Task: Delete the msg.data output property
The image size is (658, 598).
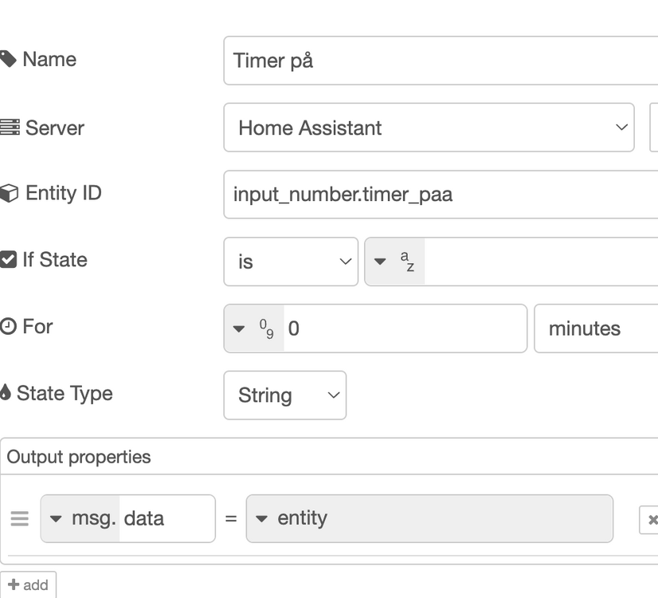Action: click(651, 520)
